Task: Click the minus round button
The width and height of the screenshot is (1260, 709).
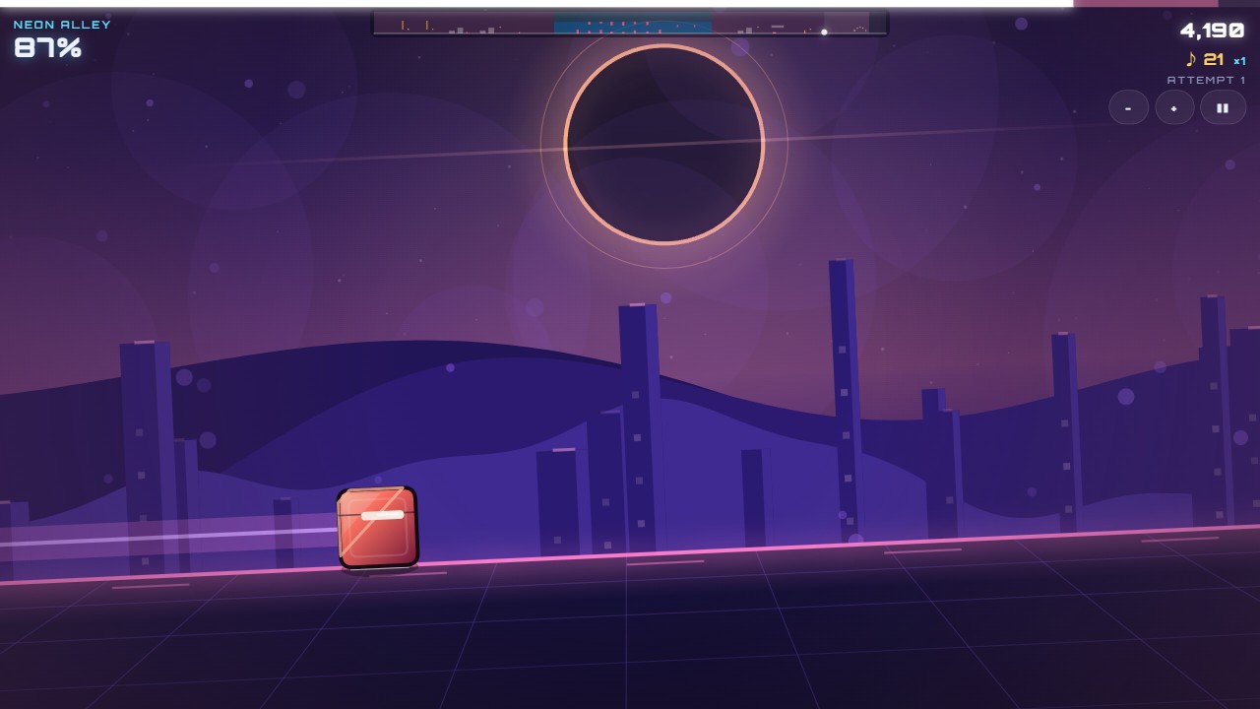Action: tap(1128, 107)
